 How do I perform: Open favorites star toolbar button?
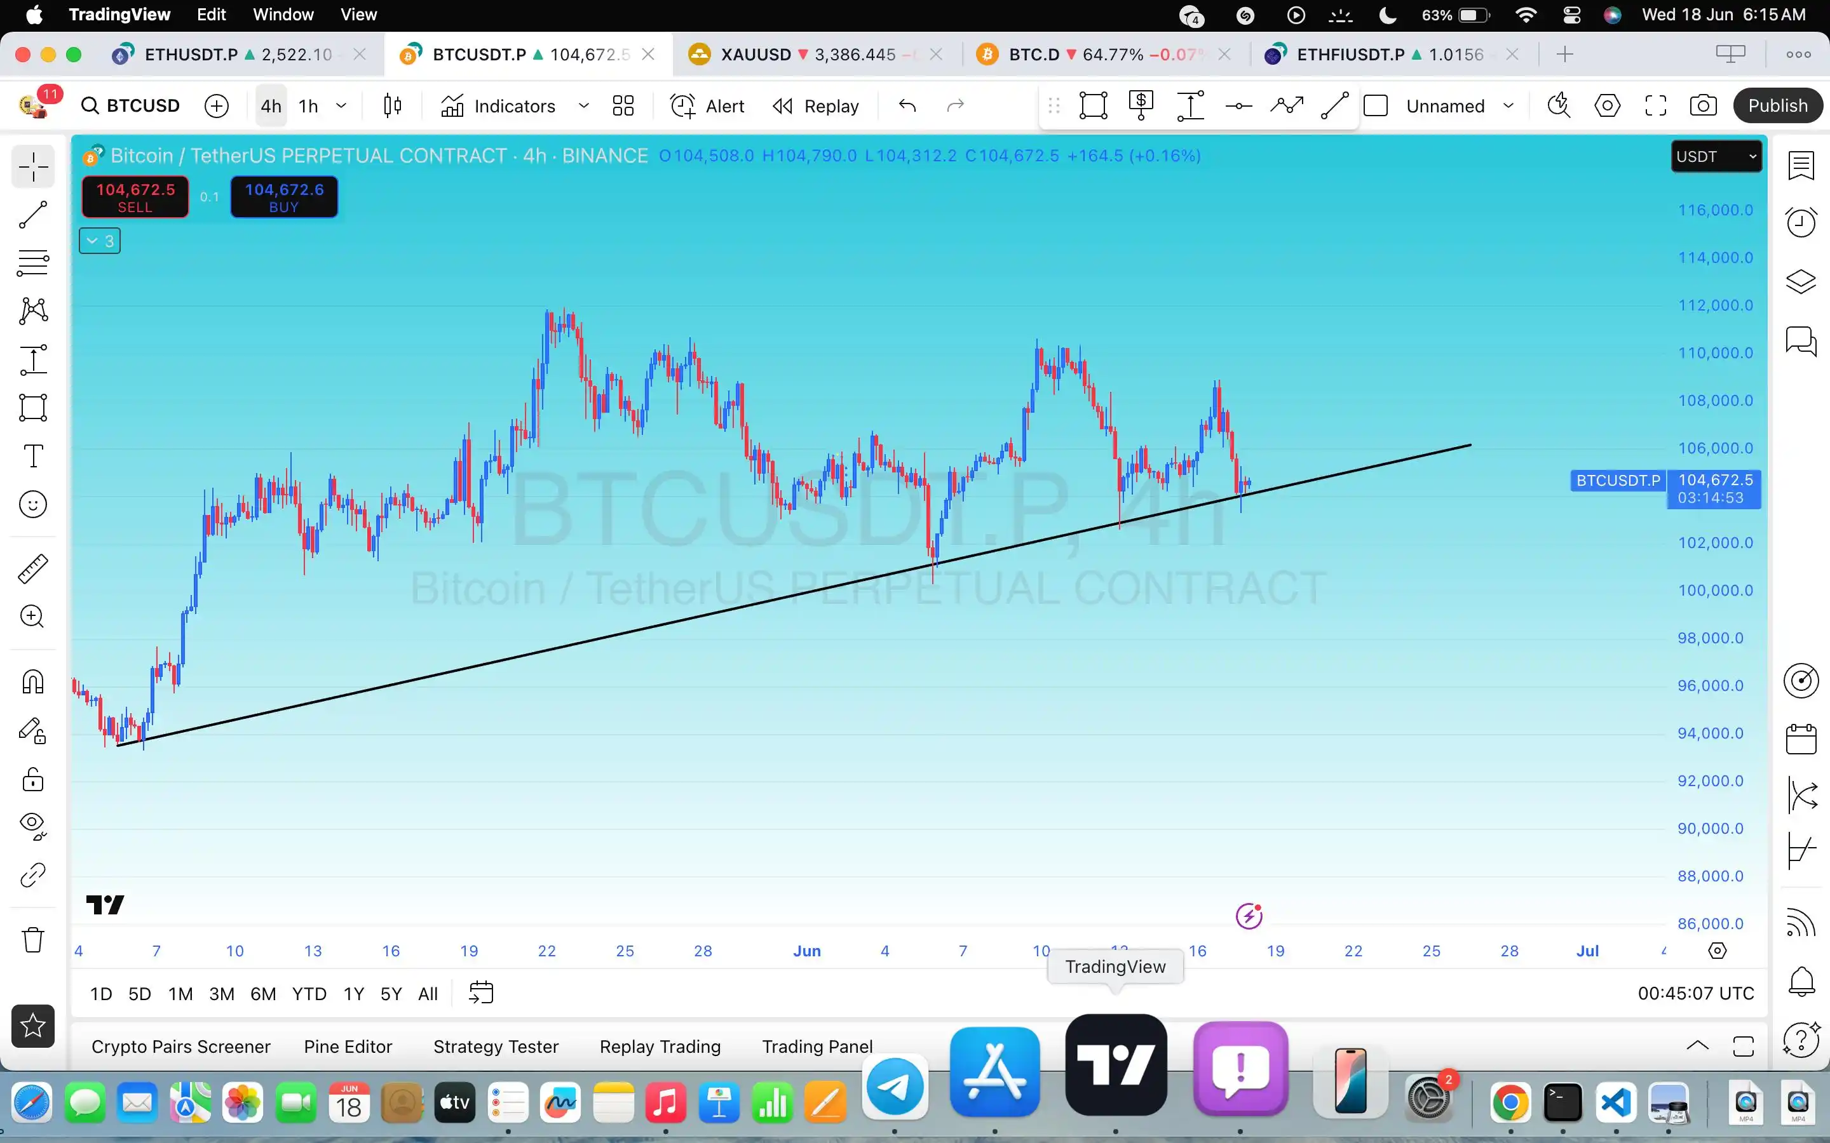33,1026
